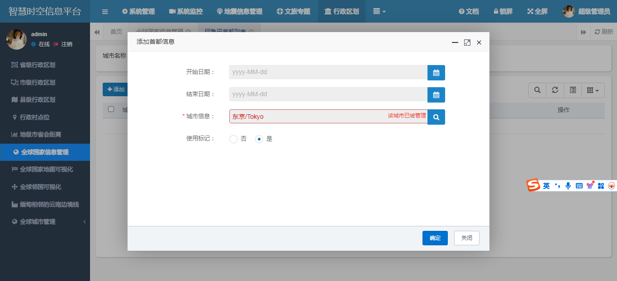The image size is (617, 281).
Task: Click the Sogou microphone voice input icon
Action: pos(568,185)
